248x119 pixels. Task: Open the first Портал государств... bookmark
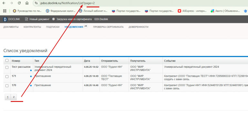pyautogui.click(x=126, y=11)
